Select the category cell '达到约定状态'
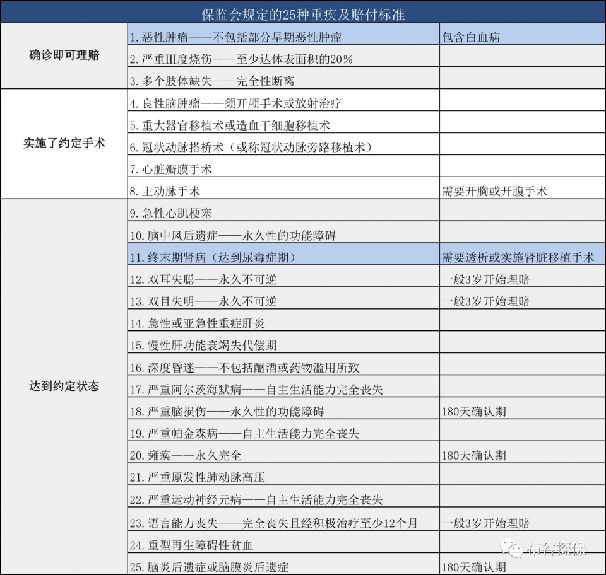Viewport: 606px width, 575px height. tap(64, 386)
